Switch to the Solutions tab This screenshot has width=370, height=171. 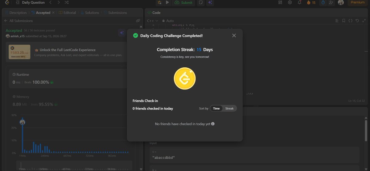pos(90,13)
